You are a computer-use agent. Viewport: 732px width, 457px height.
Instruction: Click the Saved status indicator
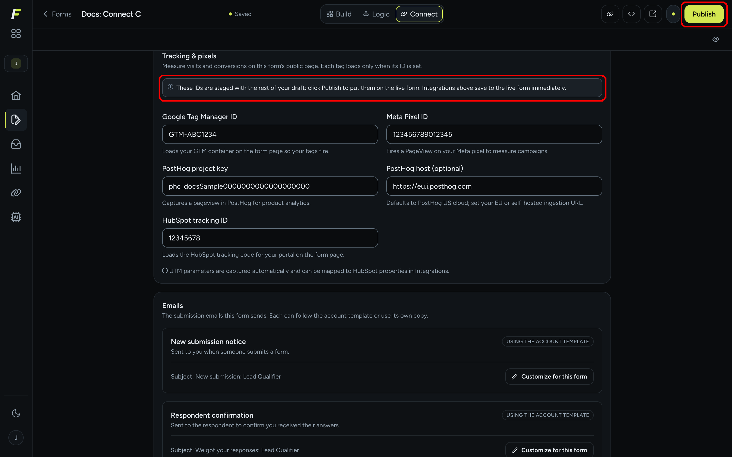240,14
